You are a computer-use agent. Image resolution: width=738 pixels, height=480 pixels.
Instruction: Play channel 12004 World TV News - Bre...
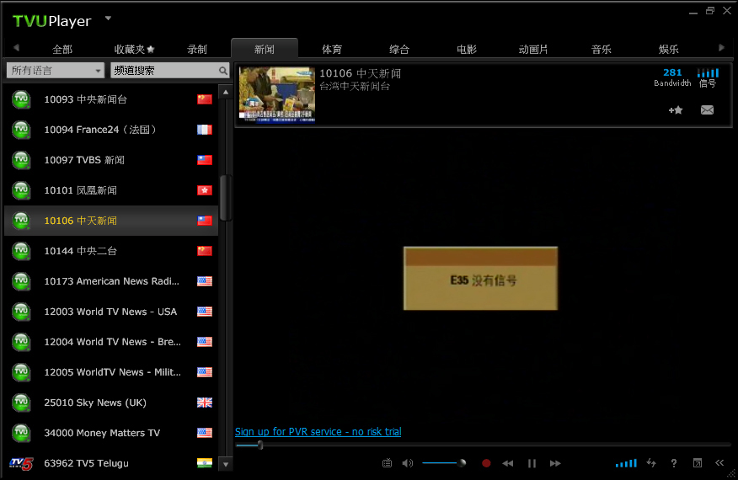pyautogui.click(x=111, y=342)
